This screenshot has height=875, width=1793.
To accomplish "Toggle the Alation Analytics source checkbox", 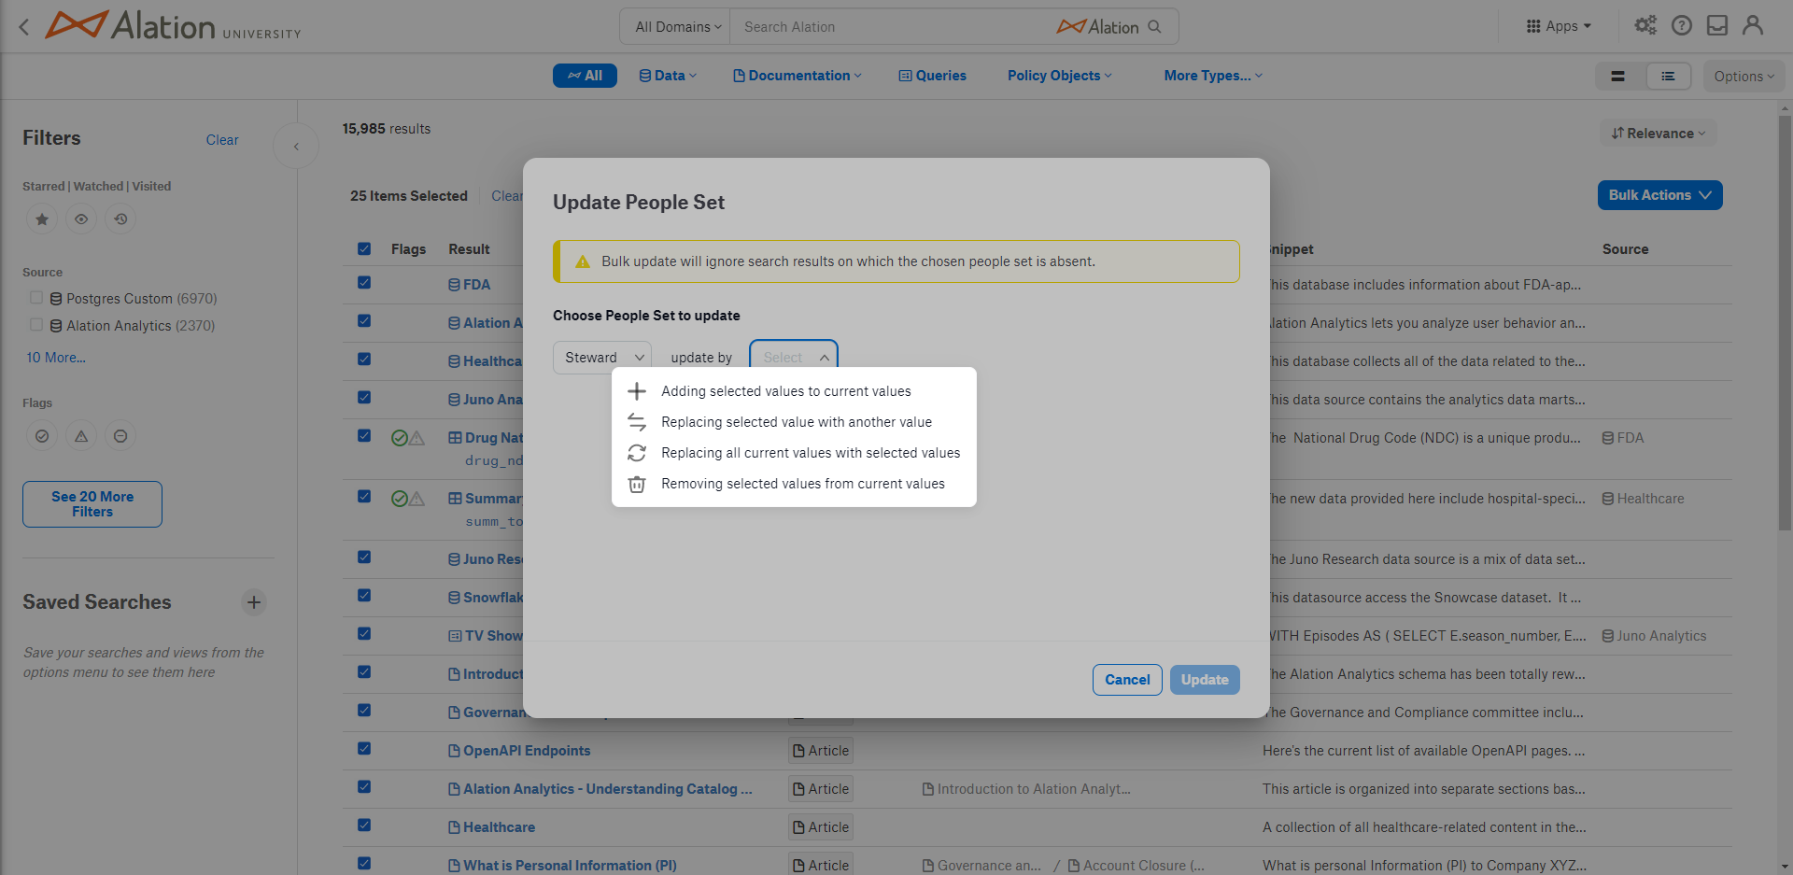I will tap(36, 325).
